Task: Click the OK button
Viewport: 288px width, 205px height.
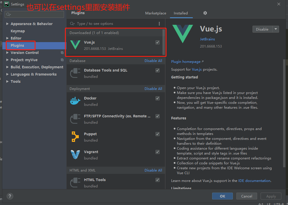Action: click(222, 196)
